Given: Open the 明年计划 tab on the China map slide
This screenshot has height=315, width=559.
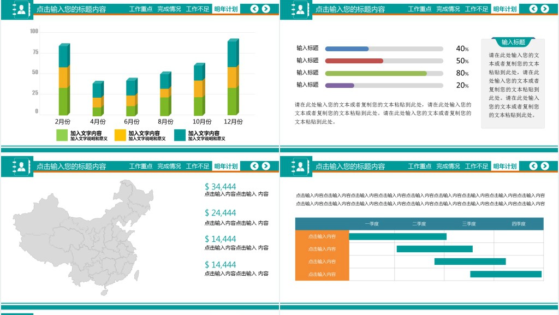Looking at the screenshot, I should tap(226, 167).
